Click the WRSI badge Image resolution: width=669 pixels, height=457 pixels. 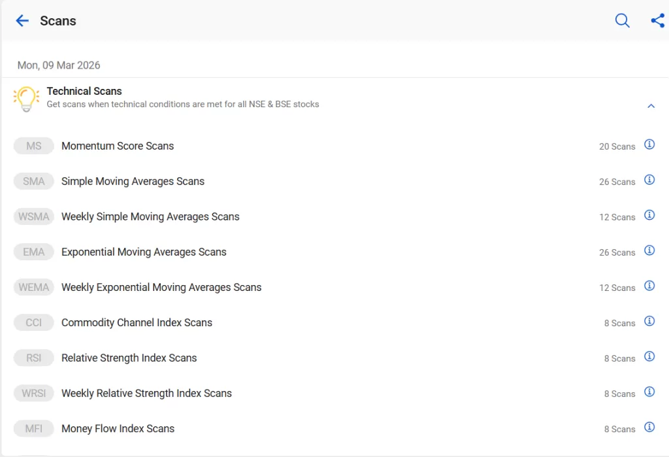point(33,394)
